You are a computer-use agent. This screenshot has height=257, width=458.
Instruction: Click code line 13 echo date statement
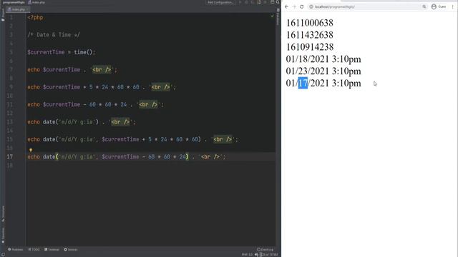(82, 122)
